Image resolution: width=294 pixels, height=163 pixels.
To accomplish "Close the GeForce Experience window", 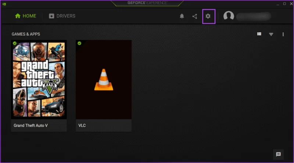I will click(291, 4).
